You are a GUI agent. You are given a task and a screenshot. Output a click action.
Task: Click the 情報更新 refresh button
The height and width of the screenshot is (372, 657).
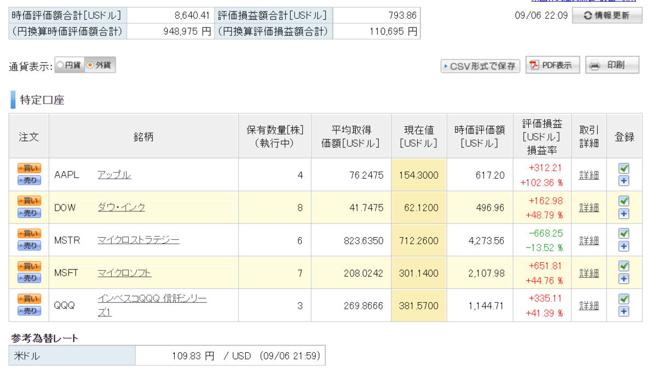pos(607,15)
